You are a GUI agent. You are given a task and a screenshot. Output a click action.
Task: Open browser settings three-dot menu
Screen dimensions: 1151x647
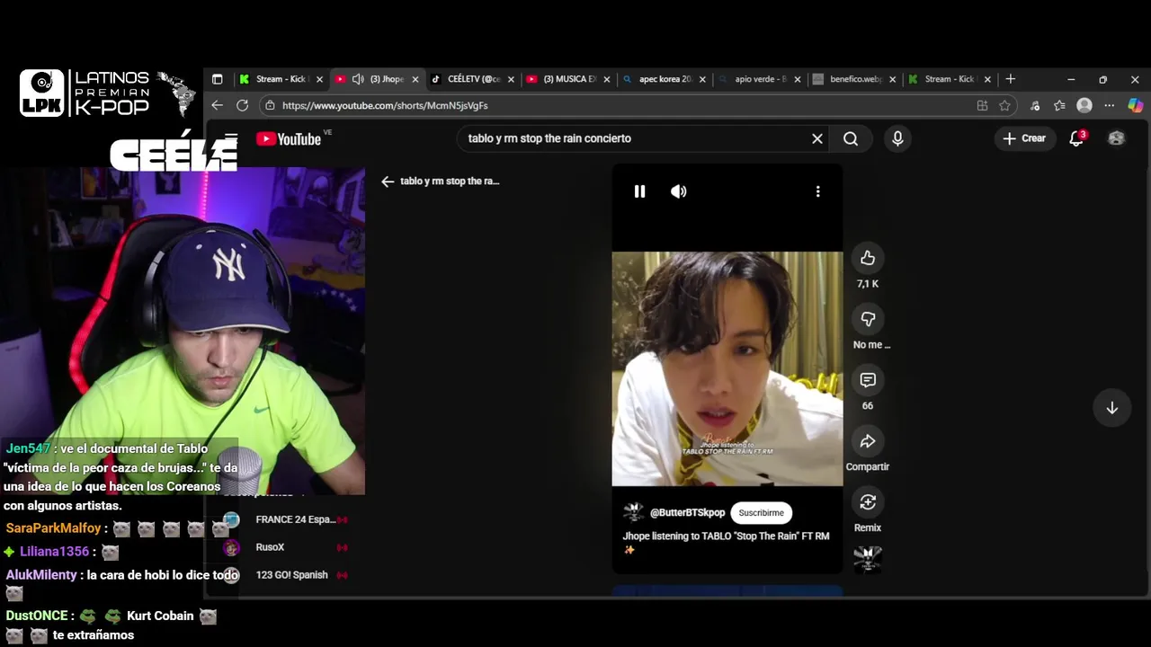1110,105
